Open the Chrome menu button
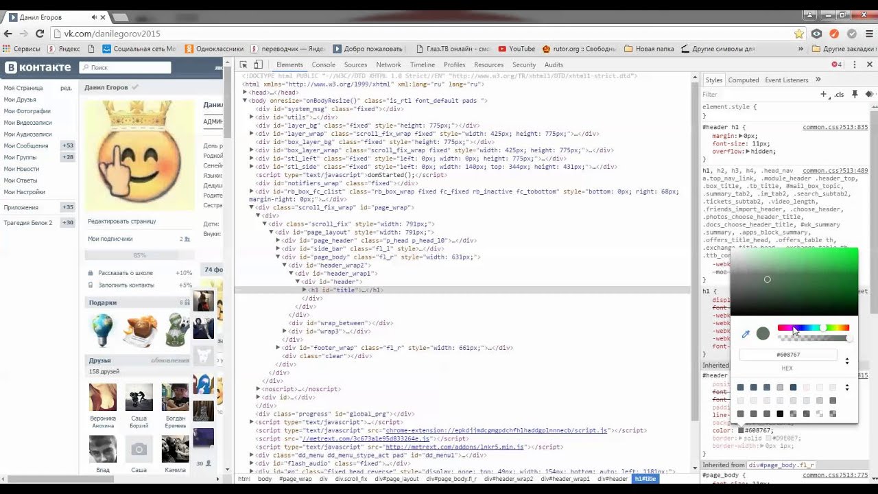The image size is (878, 494). coord(868,34)
